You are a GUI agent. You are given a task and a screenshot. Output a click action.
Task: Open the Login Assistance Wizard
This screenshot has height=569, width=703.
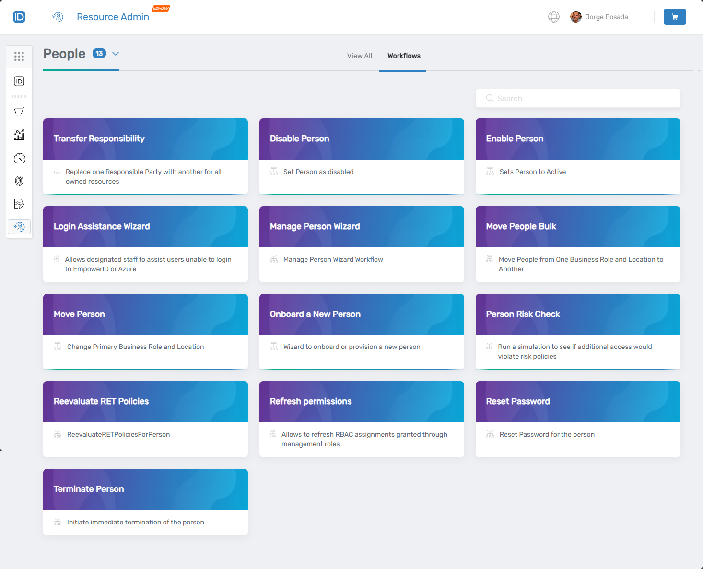coord(145,226)
